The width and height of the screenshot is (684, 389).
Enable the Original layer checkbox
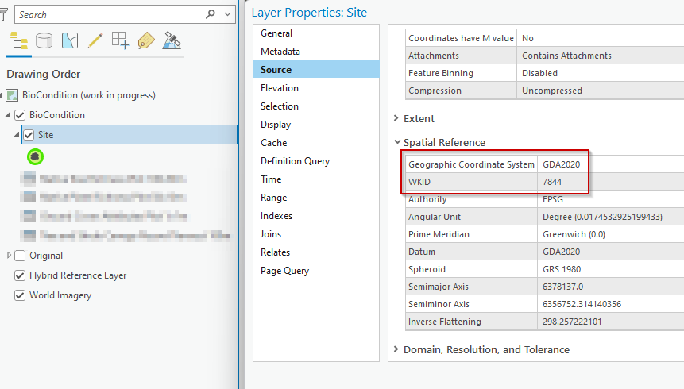pos(20,256)
